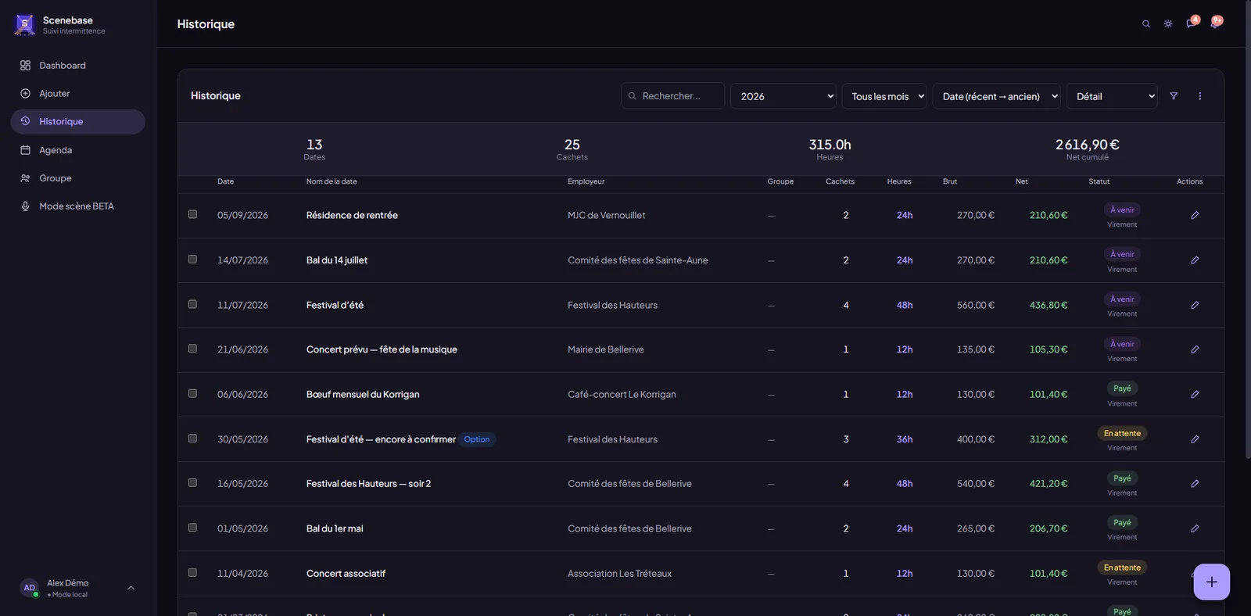Click the Employeur column header
The image size is (1251, 616).
[x=586, y=181]
